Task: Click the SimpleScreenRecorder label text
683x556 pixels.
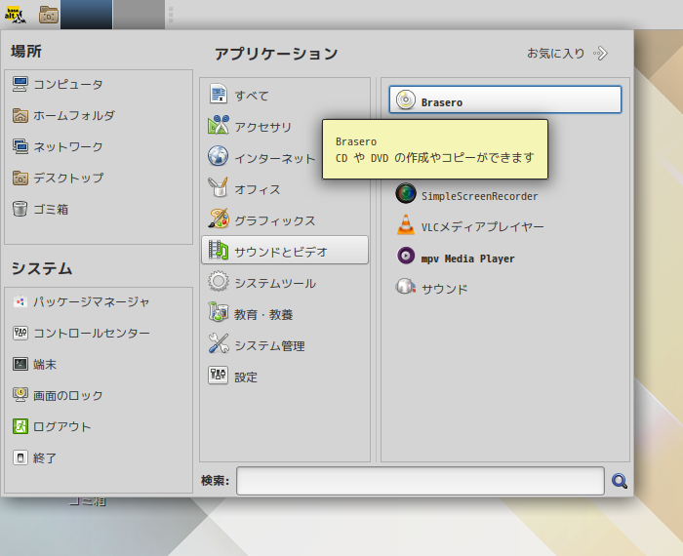Action: [480, 196]
